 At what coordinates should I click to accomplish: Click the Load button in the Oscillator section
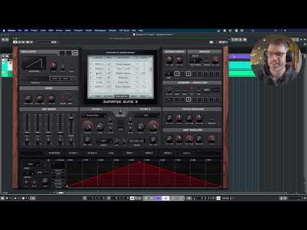click(x=54, y=79)
